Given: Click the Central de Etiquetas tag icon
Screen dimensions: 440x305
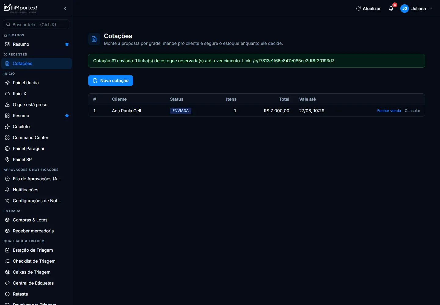Looking at the screenshot, I should point(7,283).
